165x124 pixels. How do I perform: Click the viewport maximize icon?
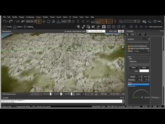(123, 31)
